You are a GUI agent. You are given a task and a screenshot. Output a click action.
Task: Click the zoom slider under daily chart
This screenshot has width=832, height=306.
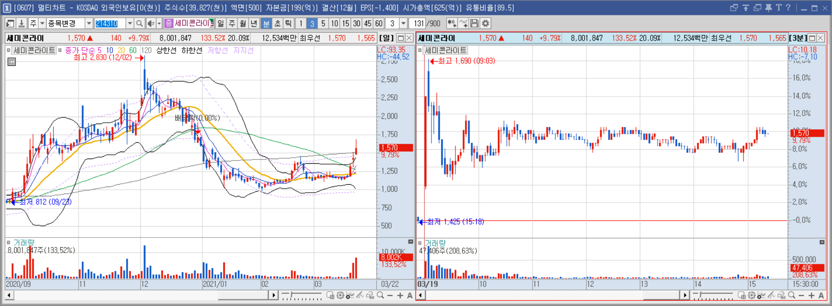(x=301, y=295)
